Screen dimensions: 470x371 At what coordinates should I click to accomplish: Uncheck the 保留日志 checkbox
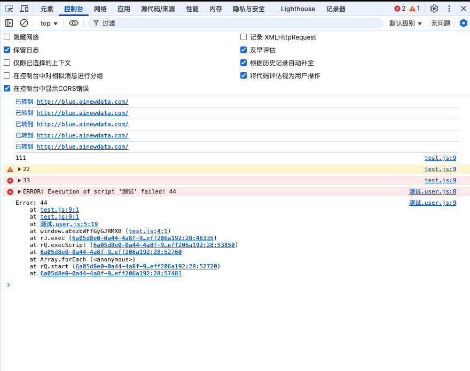coord(7,50)
